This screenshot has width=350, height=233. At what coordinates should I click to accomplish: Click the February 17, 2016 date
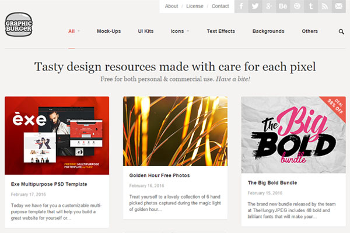(28, 195)
